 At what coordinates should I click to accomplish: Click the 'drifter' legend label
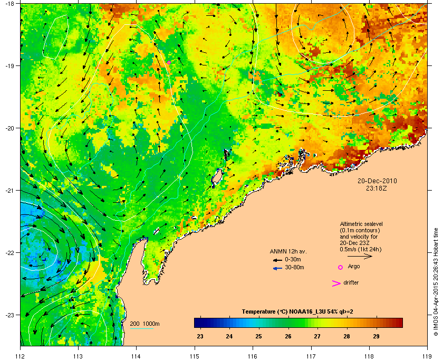(x=351, y=282)
